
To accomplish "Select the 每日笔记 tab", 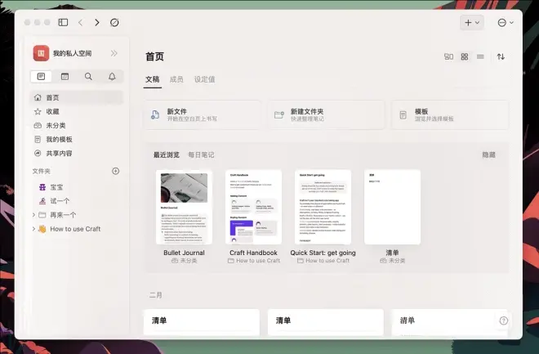I will tap(201, 155).
